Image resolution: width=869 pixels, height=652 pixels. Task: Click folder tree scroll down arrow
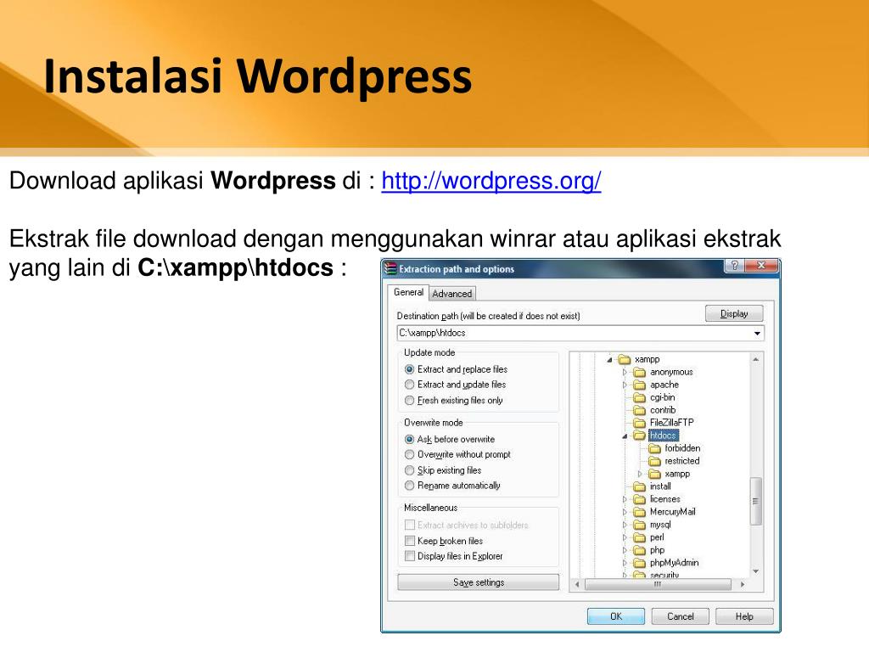[x=756, y=571]
